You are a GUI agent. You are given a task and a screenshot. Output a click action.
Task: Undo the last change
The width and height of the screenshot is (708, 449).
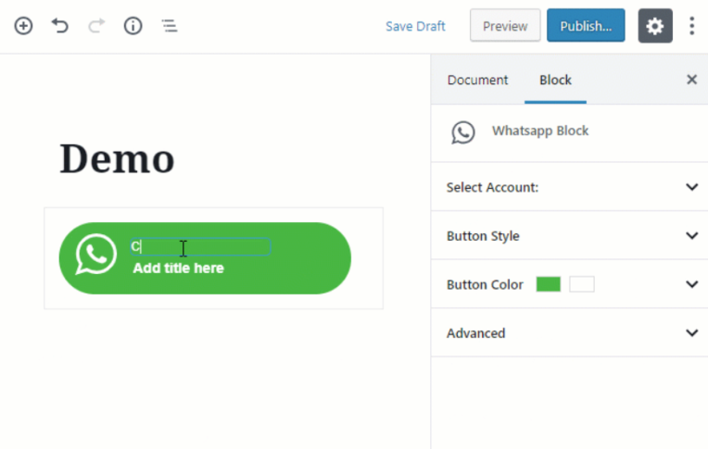(60, 26)
